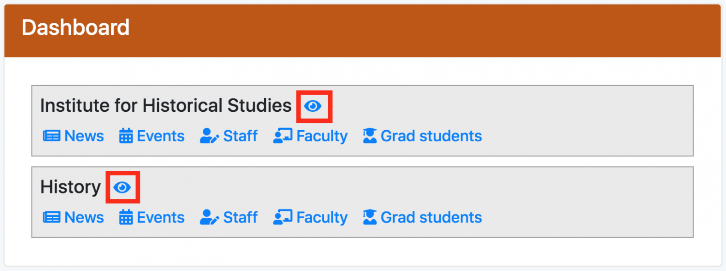This screenshot has width=726, height=271.
Task: Open History Grad students link text
Action: [x=431, y=217]
